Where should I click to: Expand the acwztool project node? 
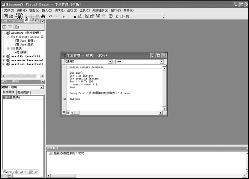pyautogui.click(x=4, y=64)
